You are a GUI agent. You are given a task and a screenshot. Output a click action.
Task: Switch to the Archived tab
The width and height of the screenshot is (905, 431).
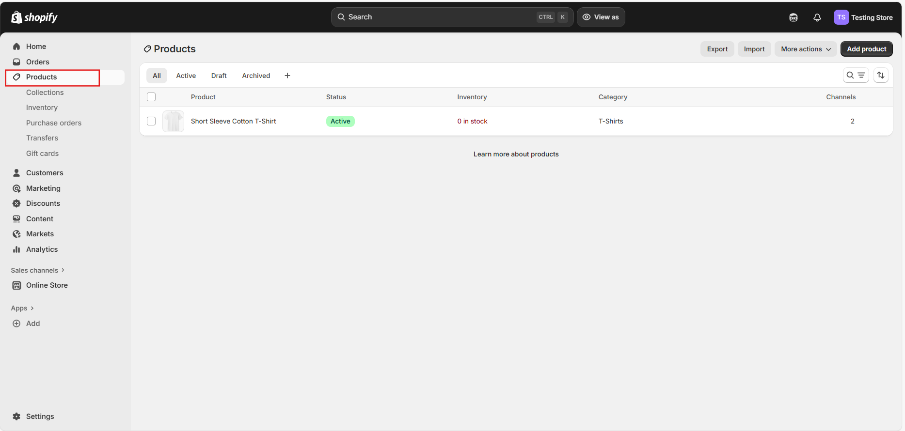(256, 76)
